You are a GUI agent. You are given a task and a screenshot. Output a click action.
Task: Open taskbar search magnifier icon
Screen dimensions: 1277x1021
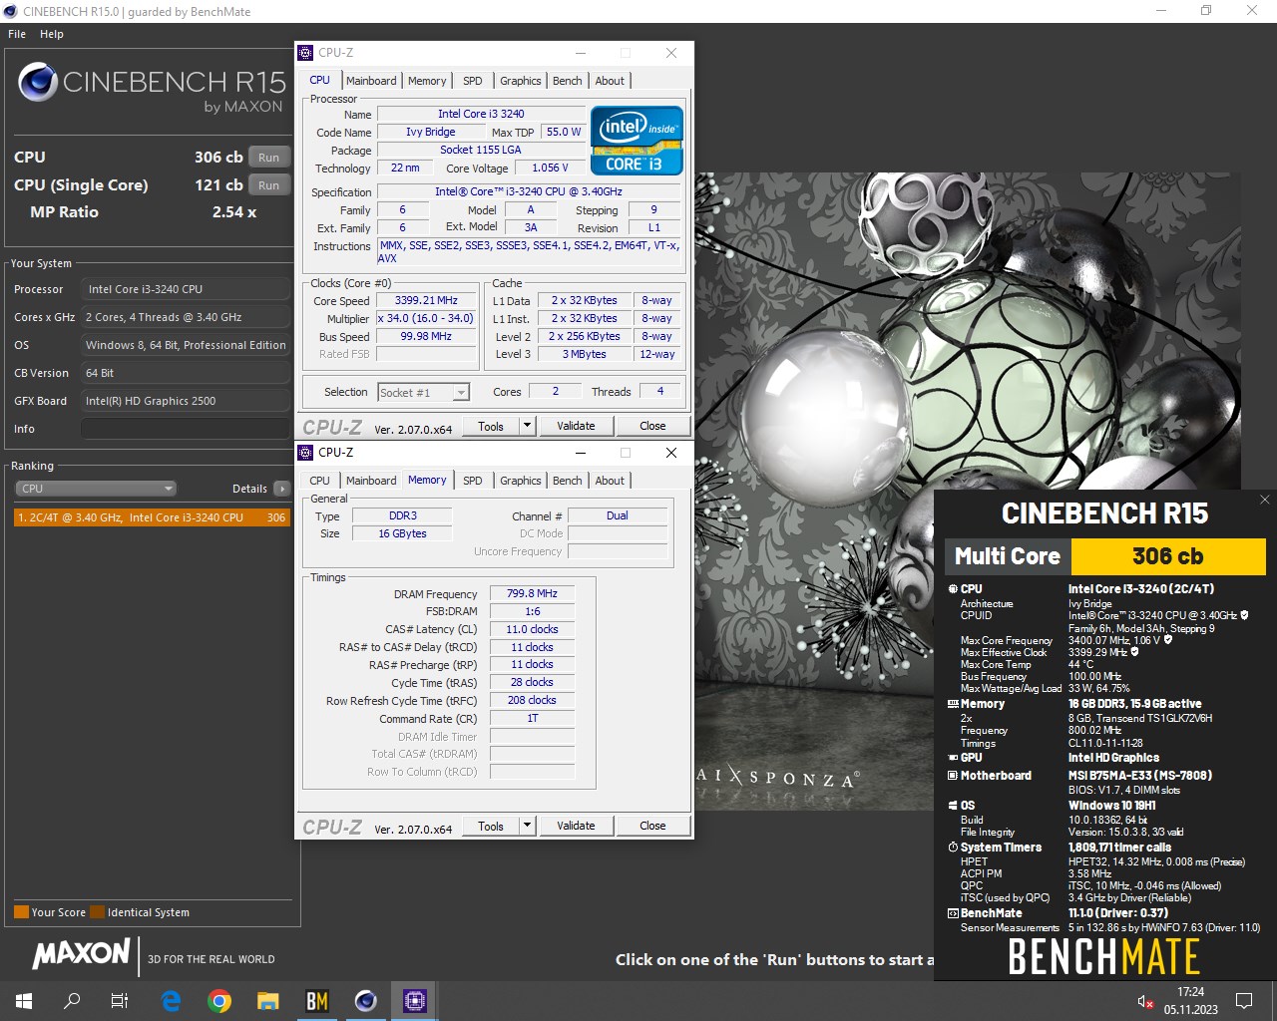pyautogui.click(x=72, y=1001)
